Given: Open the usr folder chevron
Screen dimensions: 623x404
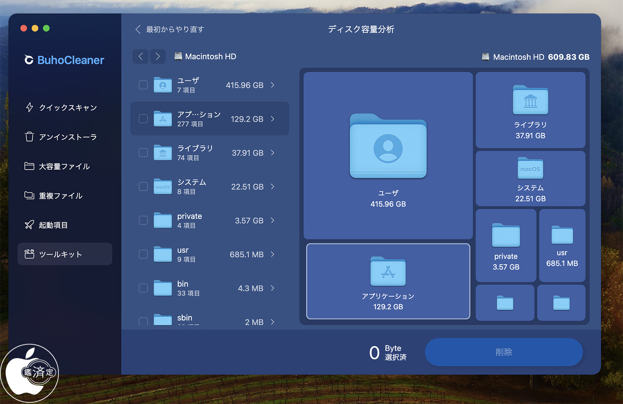Looking at the screenshot, I should 273,254.
